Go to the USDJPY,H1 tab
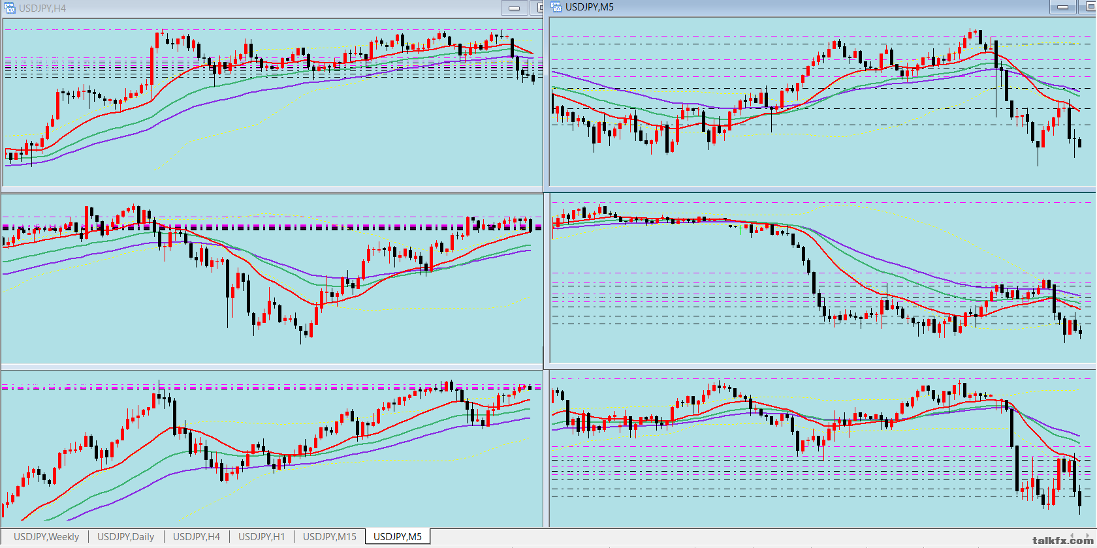The width and height of the screenshot is (1097, 548). [261, 537]
